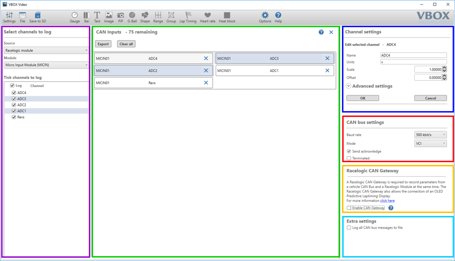
Task: Open the Settings toolbar icon
Action: (x=9, y=17)
